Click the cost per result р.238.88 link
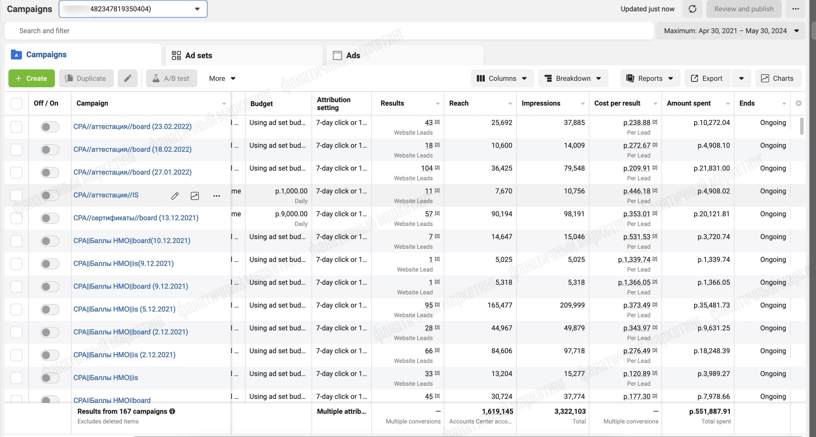 [x=637, y=123]
